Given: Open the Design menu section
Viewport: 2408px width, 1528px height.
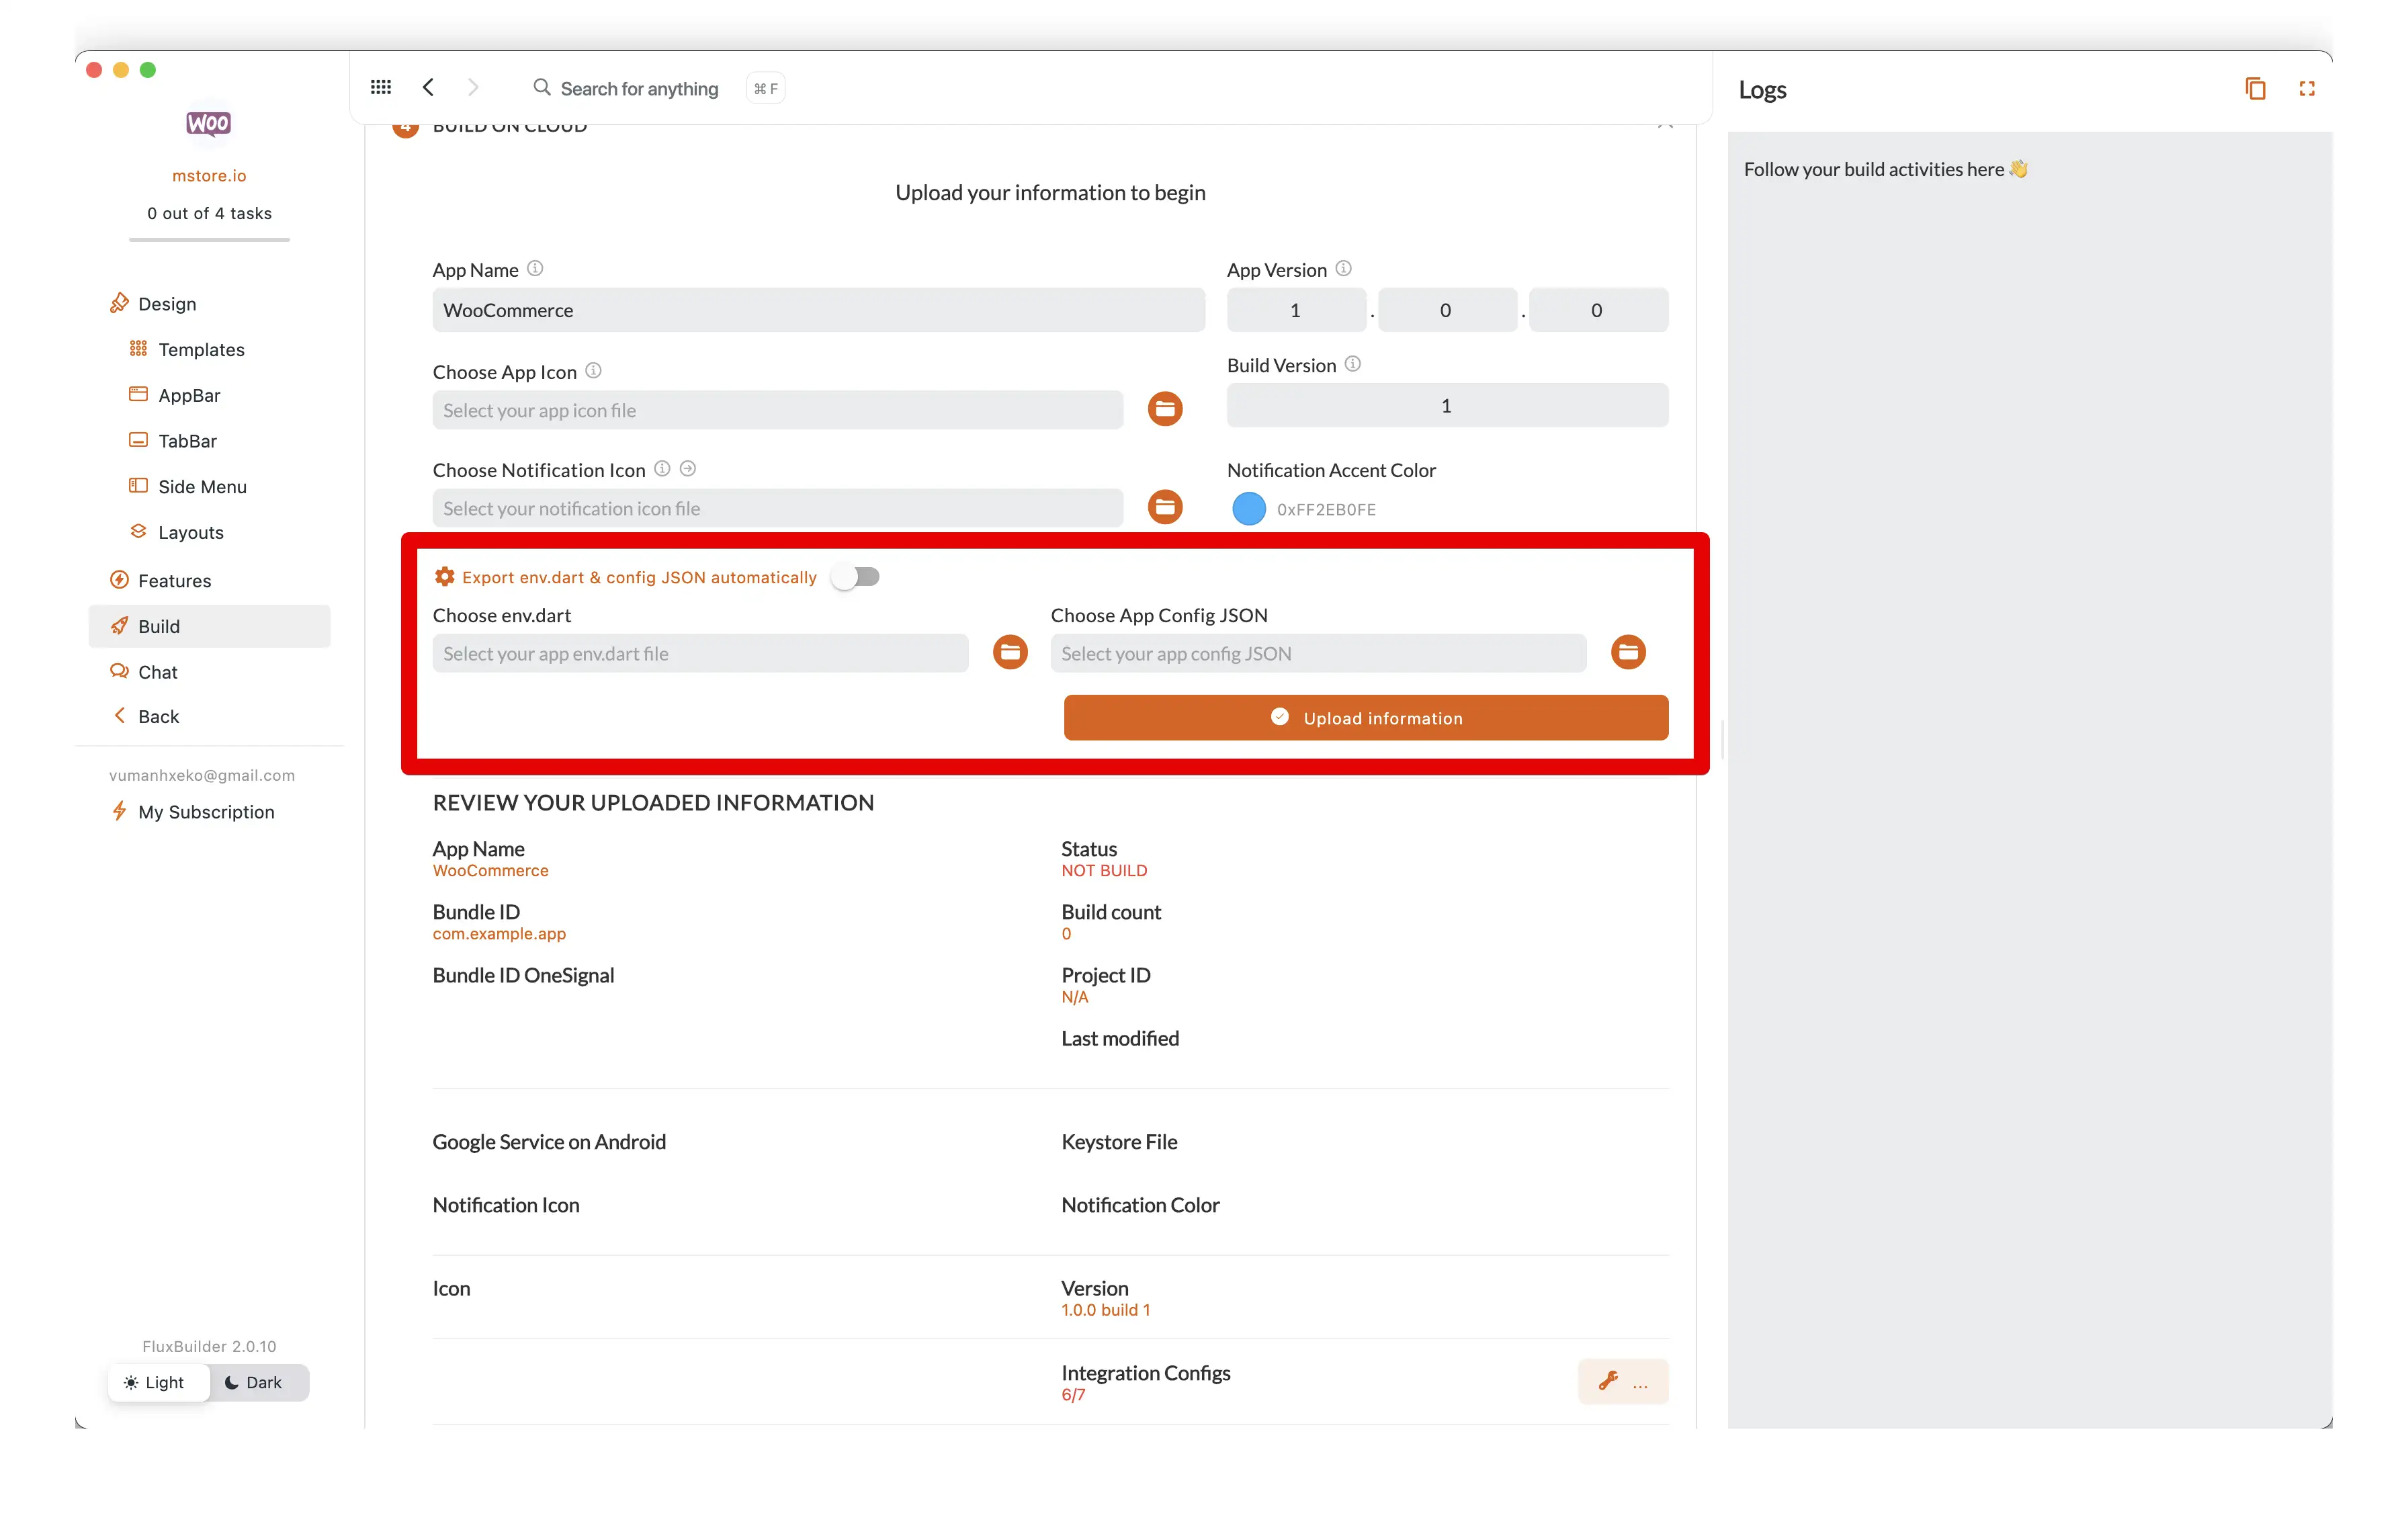Looking at the screenshot, I should (167, 304).
